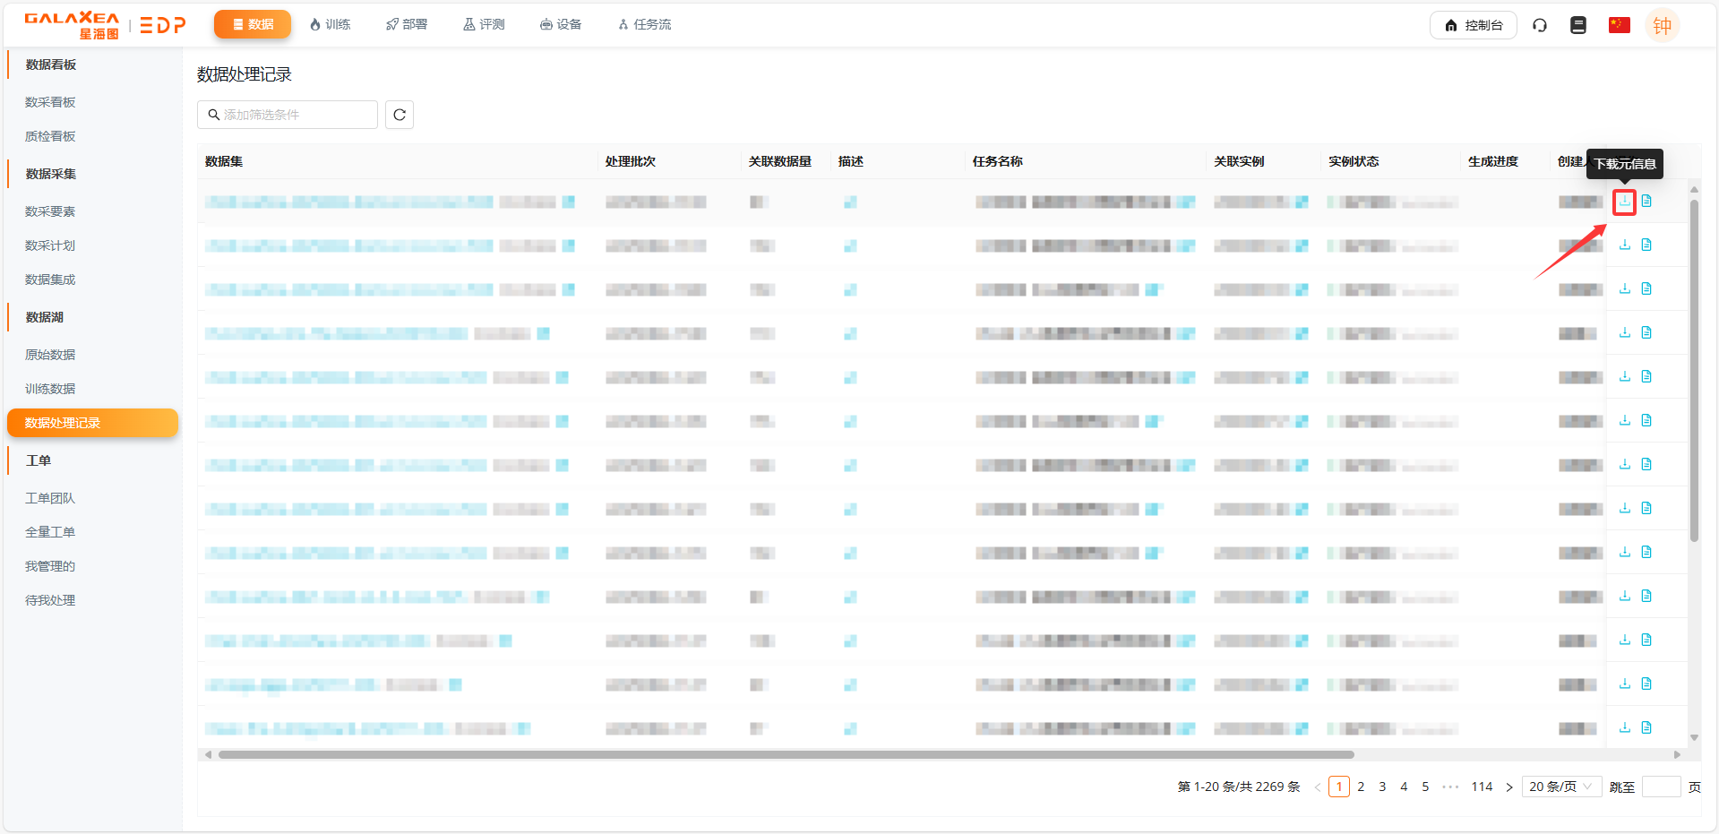Open the headset support icon in header
1719x834 pixels.
(1540, 25)
